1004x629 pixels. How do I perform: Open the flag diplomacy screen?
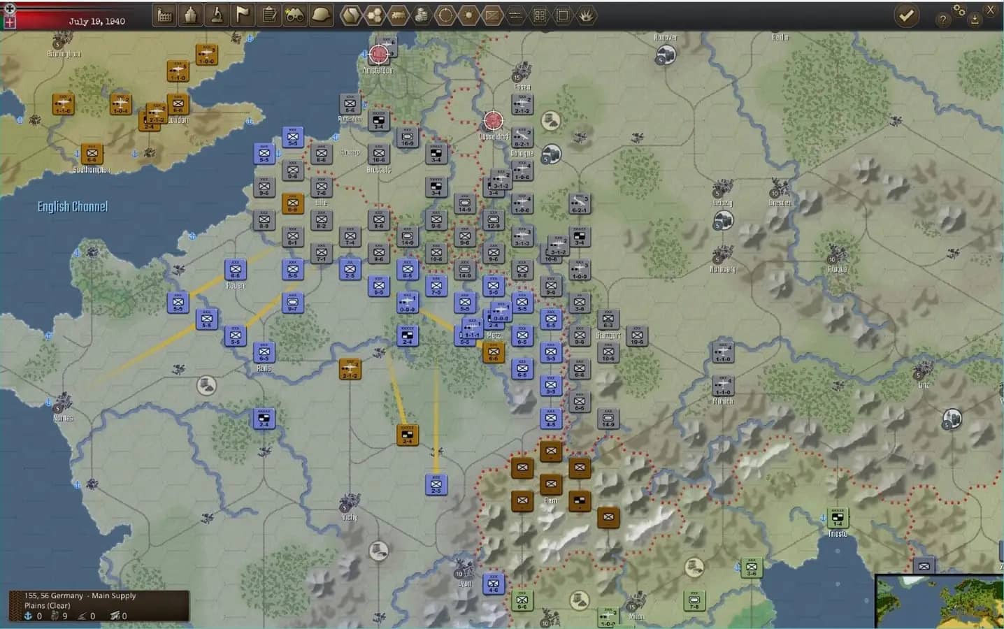[x=243, y=14]
